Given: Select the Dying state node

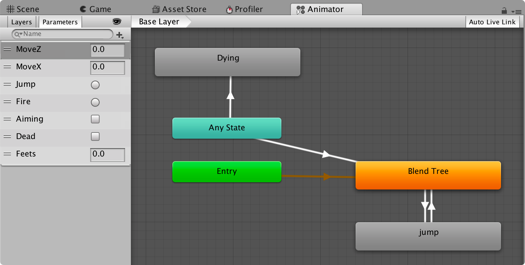Looking at the screenshot, I should (x=228, y=62).
